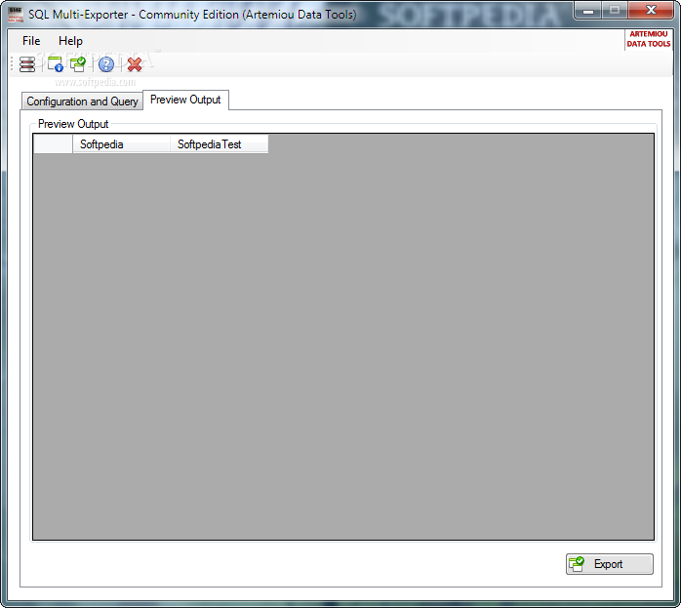Switch to Configuration and Query tab

coord(82,101)
